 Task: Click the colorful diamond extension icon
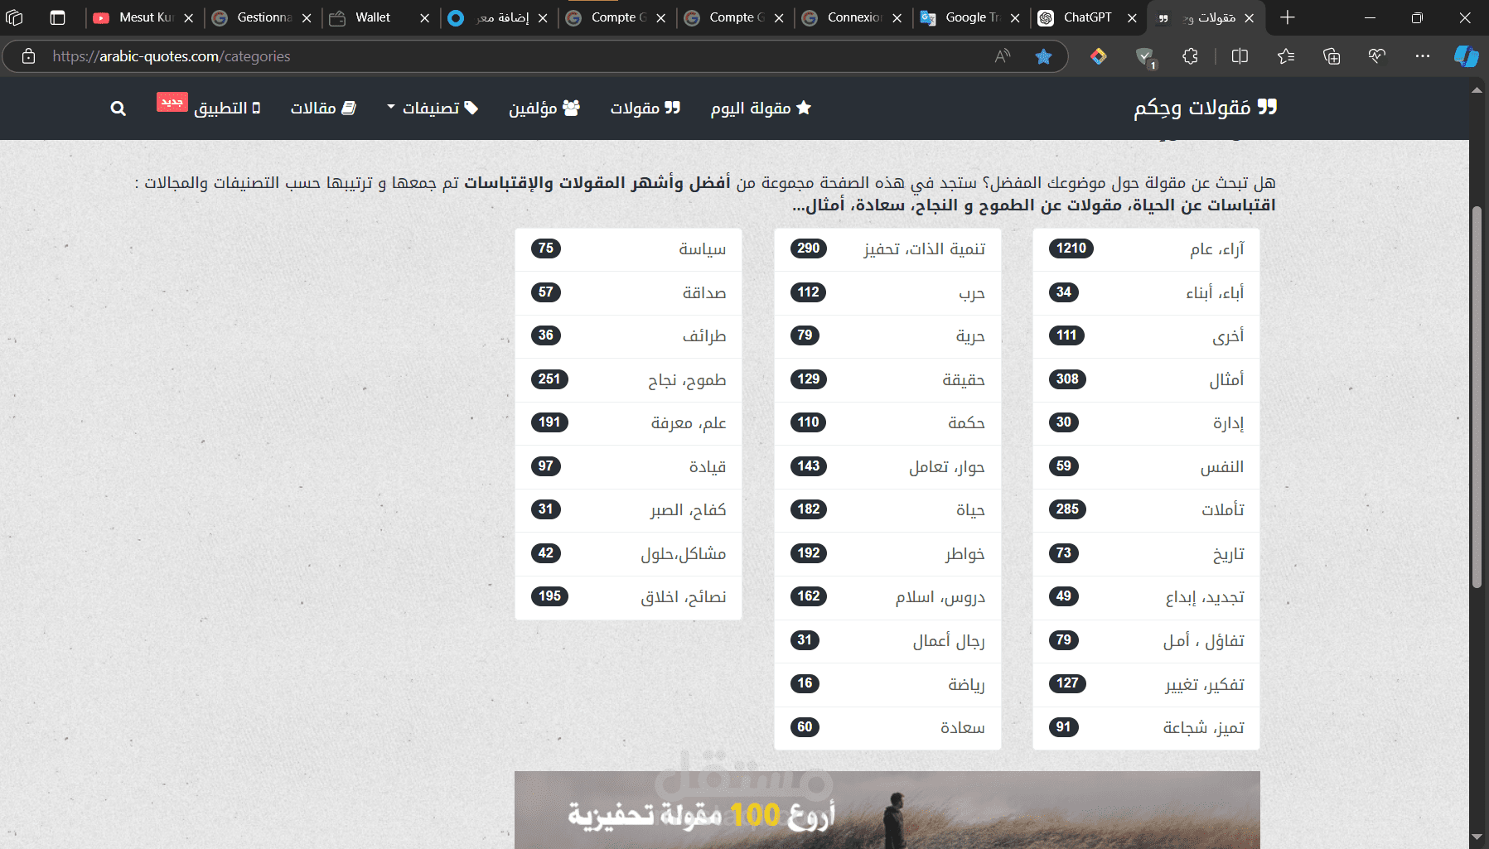point(1099,56)
